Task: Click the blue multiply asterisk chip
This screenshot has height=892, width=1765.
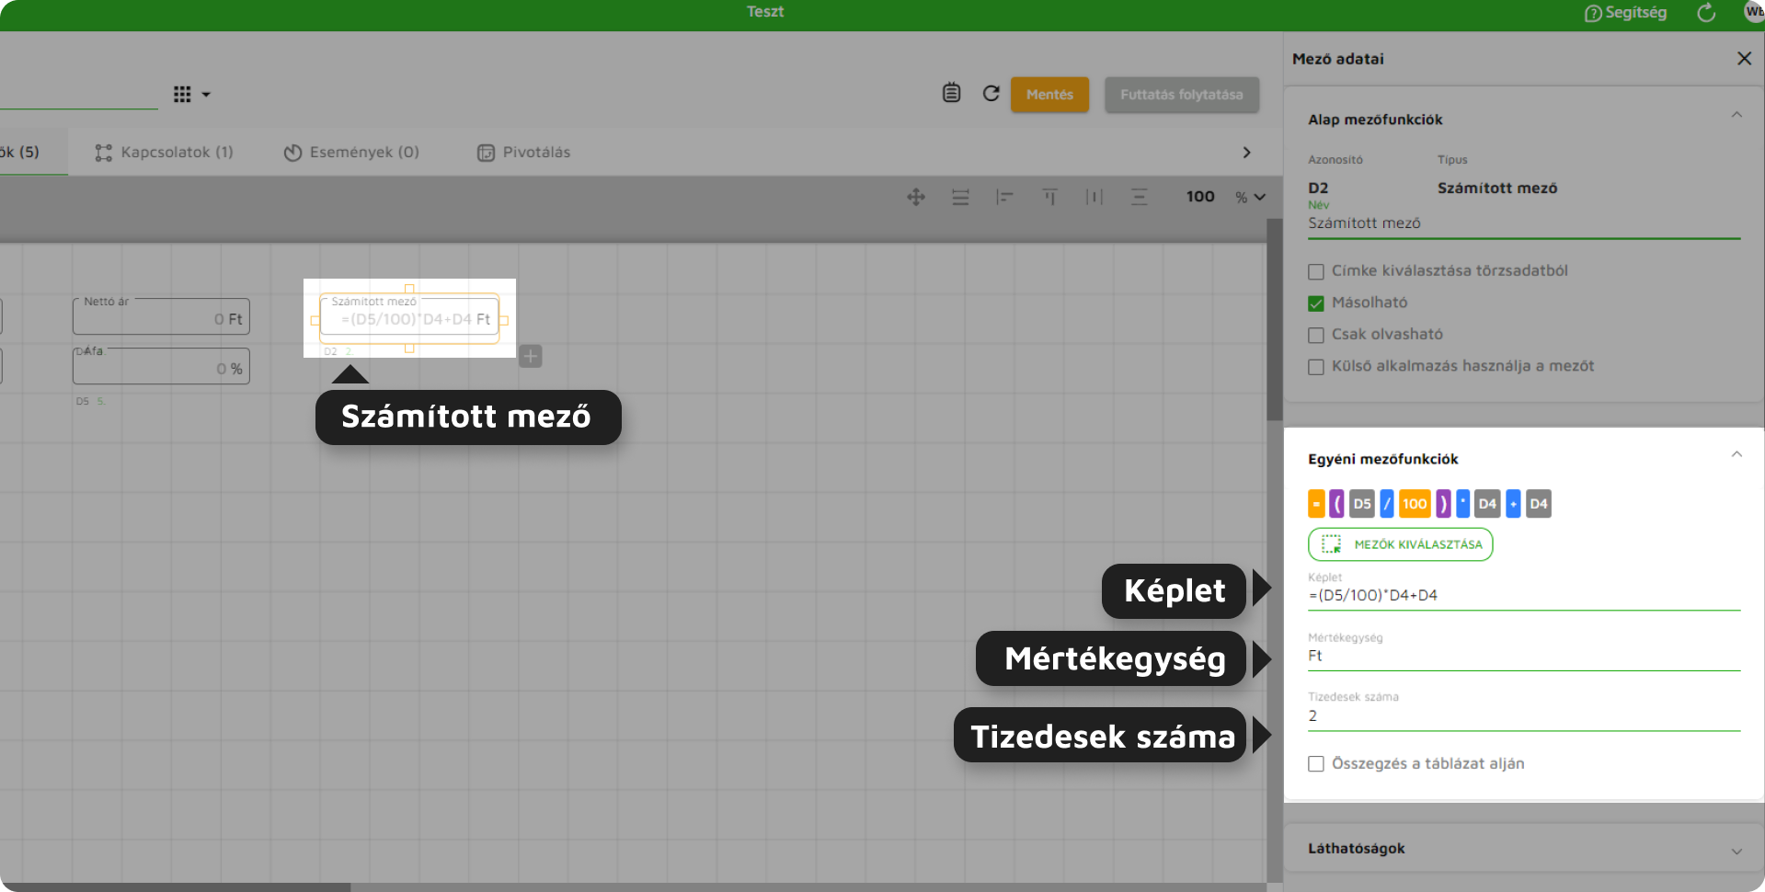Action: coord(1462,504)
